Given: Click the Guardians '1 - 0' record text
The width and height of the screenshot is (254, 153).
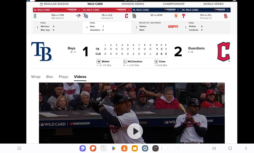Looking at the screenshot, I should pyautogui.click(x=190, y=52).
